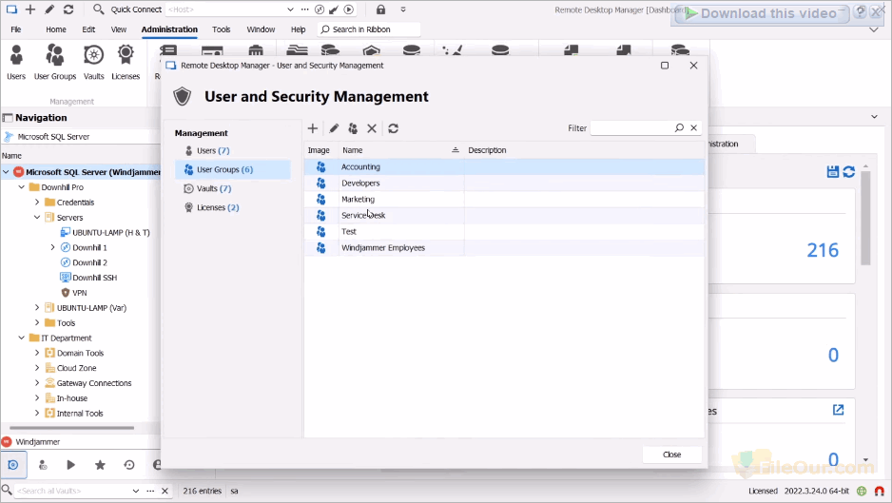Clear the Search all Vaults box

pyautogui.click(x=165, y=491)
